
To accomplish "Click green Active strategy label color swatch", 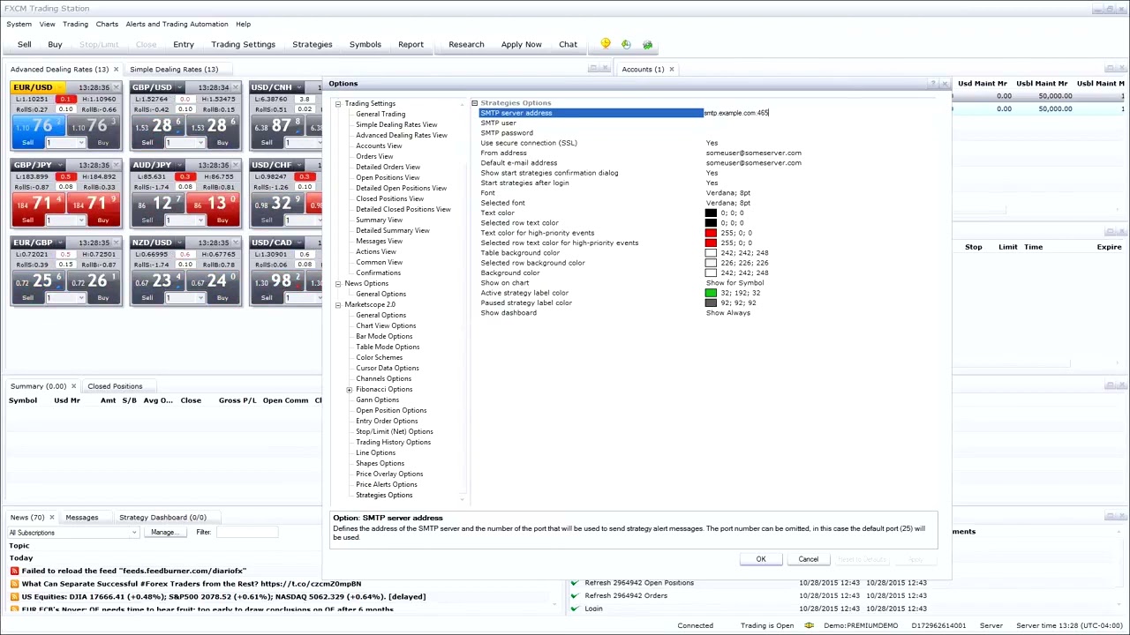I will 711,293.
